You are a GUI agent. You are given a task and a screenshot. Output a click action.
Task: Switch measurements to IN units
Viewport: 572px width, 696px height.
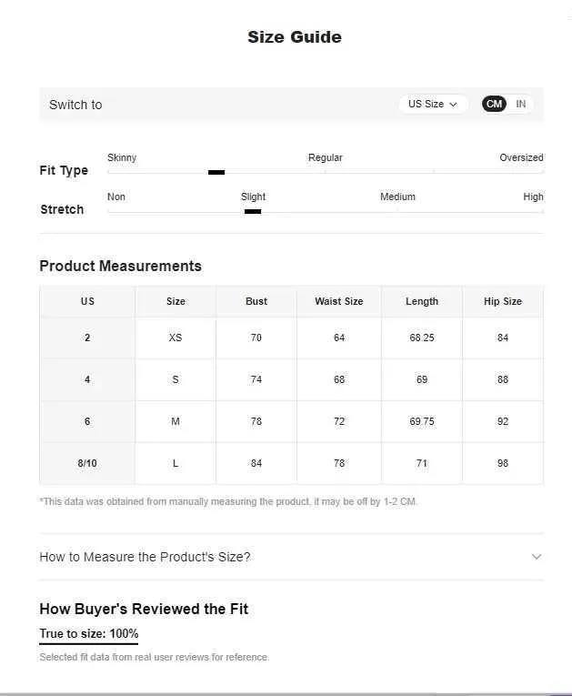coord(520,105)
